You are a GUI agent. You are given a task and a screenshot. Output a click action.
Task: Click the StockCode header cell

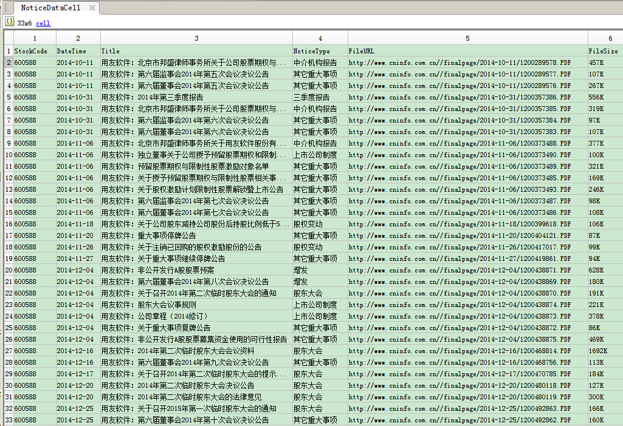pyautogui.click(x=35, y=51)
